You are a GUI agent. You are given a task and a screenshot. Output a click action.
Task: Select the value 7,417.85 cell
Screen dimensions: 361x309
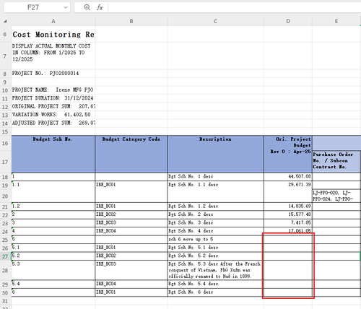coord(288,223)
